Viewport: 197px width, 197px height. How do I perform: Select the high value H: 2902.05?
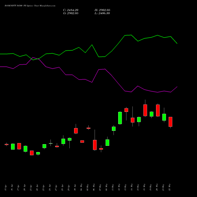point(102,10)
